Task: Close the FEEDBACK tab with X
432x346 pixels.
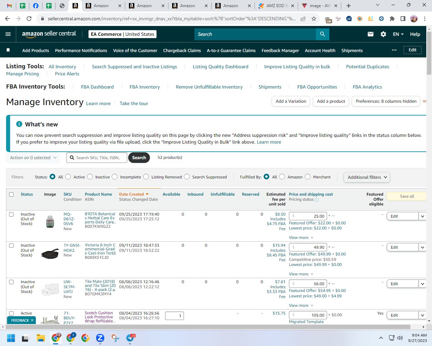Action: [32, 320]
